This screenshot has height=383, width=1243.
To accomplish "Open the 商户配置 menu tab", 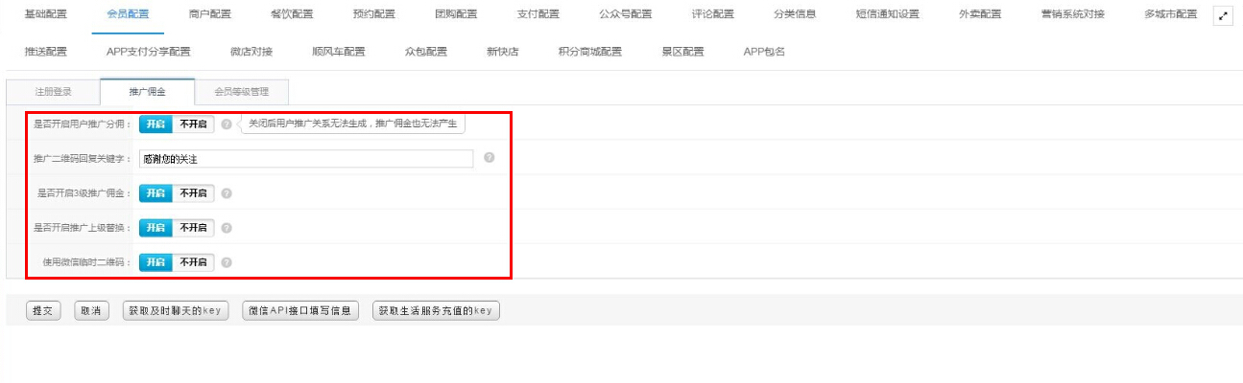I will (210, 14).
